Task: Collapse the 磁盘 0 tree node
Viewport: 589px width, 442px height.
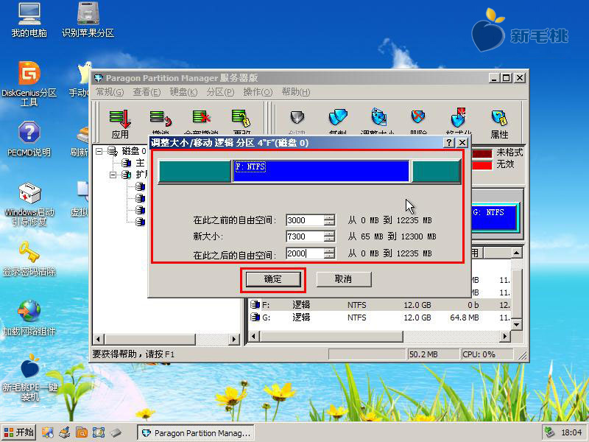Action: (x=99, y=151)
